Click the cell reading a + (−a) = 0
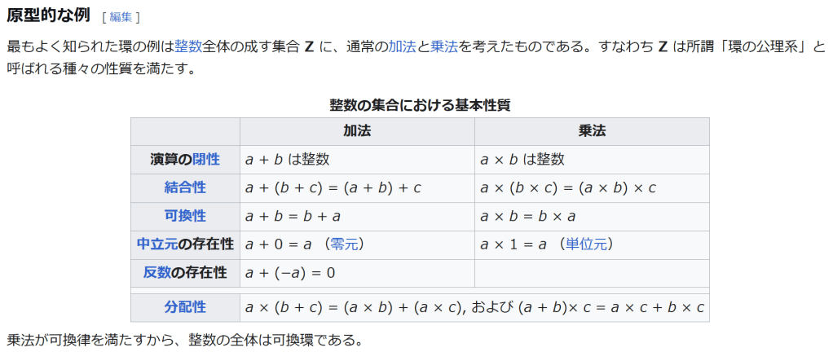Image resolution: width=833 pixels, height=352 pixels. coord(290,272)
